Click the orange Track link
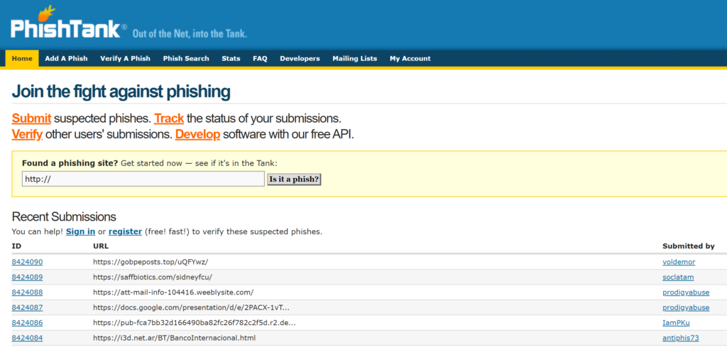Image resolution: width=727 pixels, height=347 pixels. click(x=169, y=118)
